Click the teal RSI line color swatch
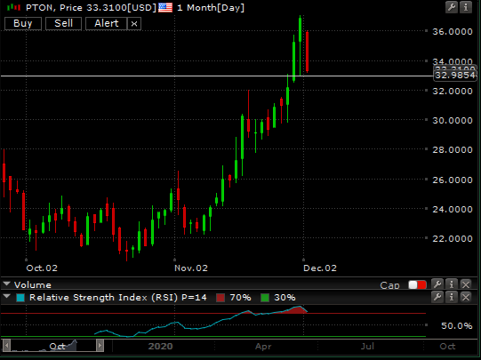This screenshot has height=360, width=481. (20, 298)
